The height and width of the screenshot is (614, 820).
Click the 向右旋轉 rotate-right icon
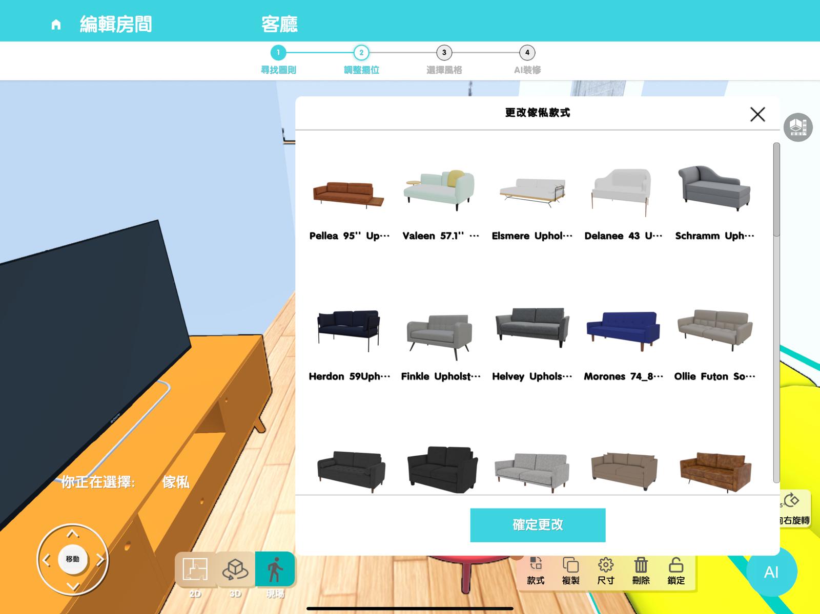click(x=794, y=506)
